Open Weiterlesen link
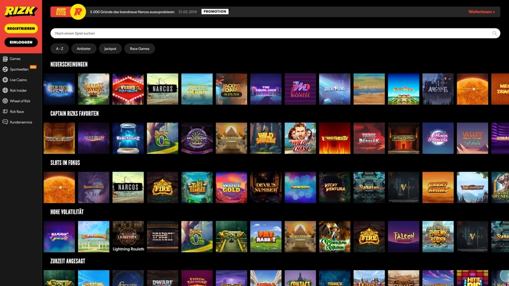 point(482,12)
